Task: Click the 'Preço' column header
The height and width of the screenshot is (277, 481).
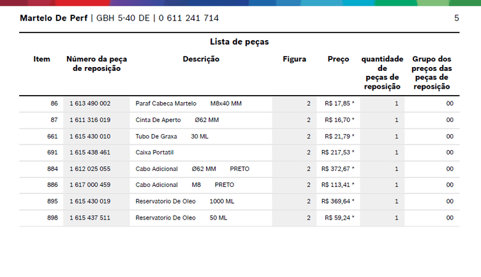Action: coord(338,59)
